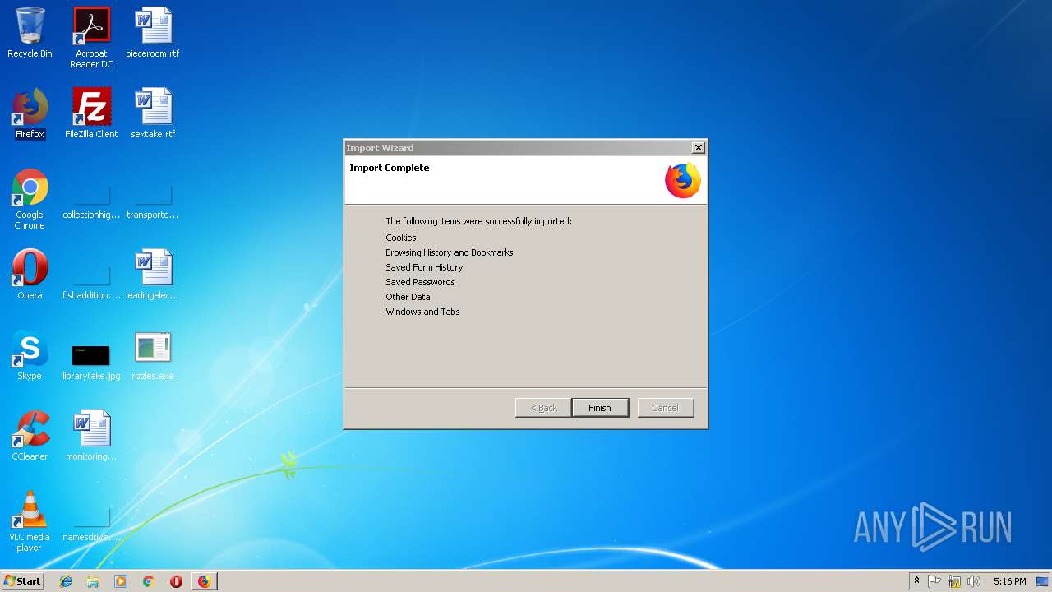Viewport: 1052px width, 592px height.
Task: Close the Import Wizard window
Action: 698,148
